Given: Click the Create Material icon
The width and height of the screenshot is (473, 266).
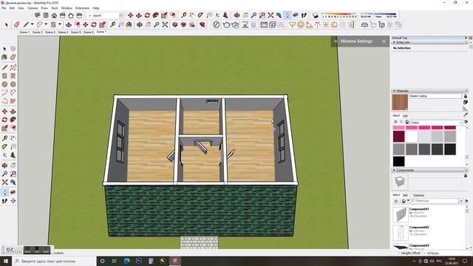Looking at the screenshot, I should pos(466,102).
